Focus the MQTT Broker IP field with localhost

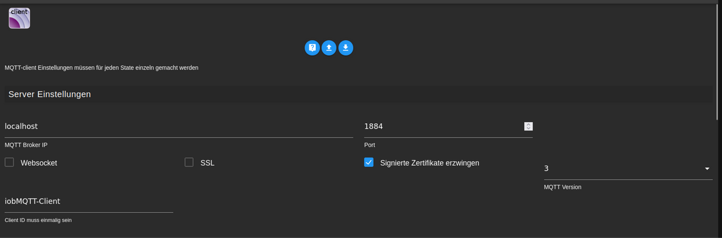pos(179,126)
